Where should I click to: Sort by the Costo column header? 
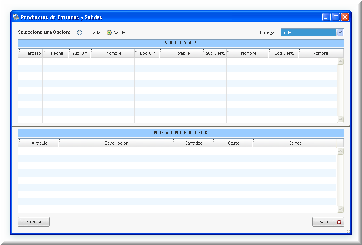tap(232, 143)
